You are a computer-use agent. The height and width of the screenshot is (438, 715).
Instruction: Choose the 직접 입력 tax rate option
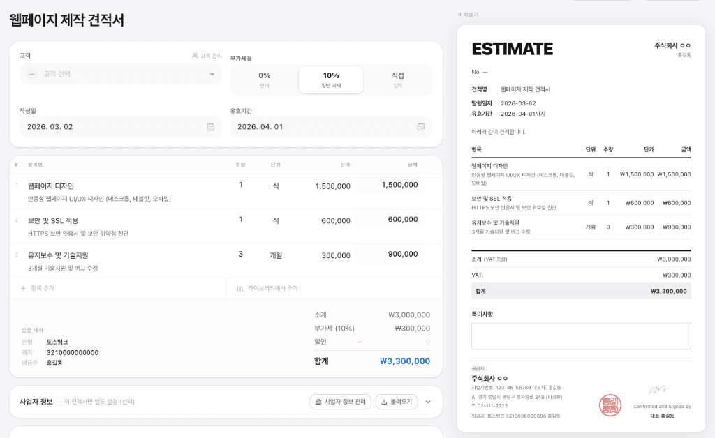coord(397,80)
